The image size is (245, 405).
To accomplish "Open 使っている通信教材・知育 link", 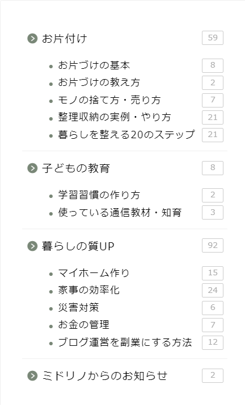I will (120, 212).
